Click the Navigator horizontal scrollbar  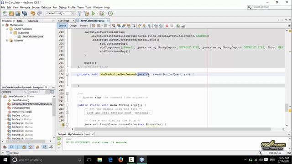click(26, 141)
